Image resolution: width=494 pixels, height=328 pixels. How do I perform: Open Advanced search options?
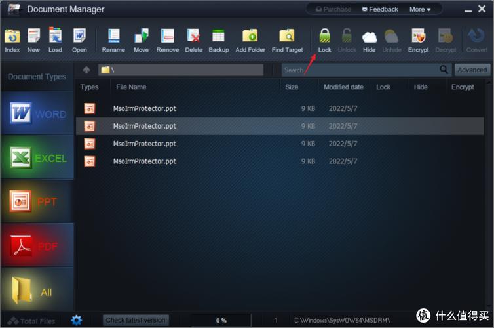tap(472, 70)
